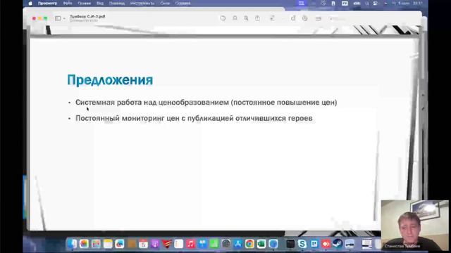Launch Google Chrome from the Dock
The height and width of the screenshot is (253, 451).
(249, 244)
